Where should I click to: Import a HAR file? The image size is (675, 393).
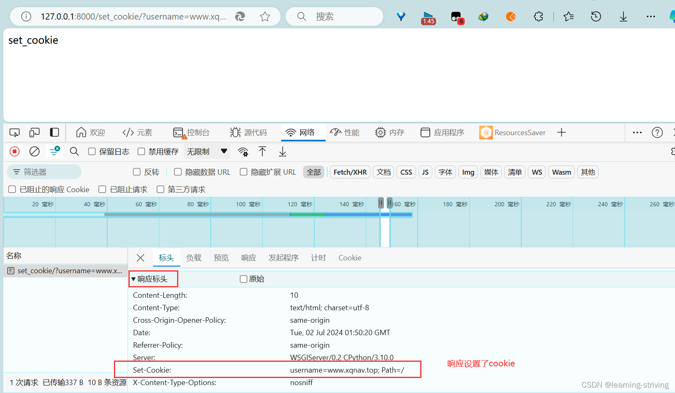[x=262, y=151]
